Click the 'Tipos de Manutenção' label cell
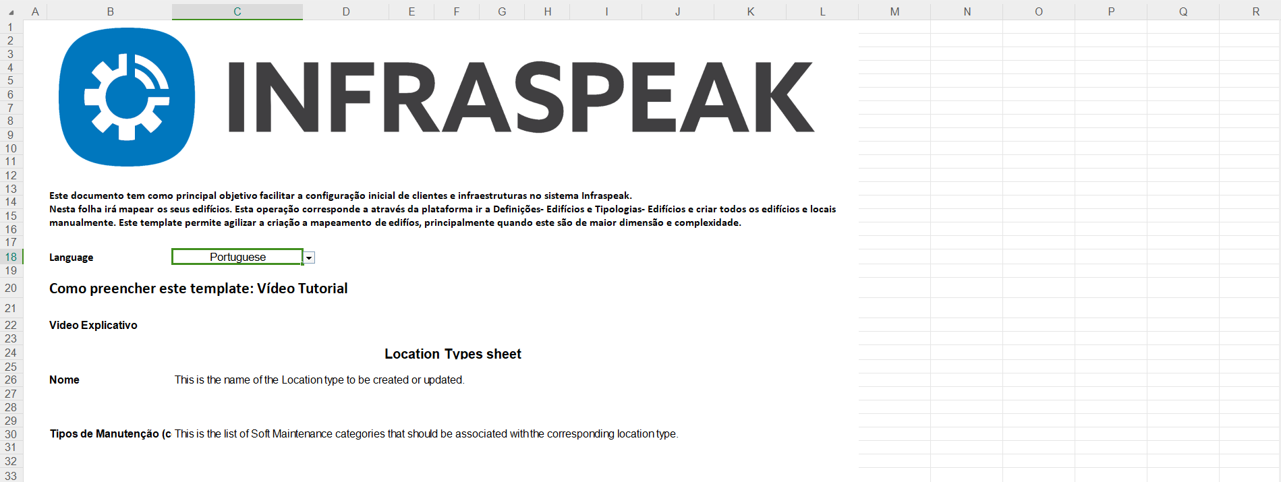 110,433
